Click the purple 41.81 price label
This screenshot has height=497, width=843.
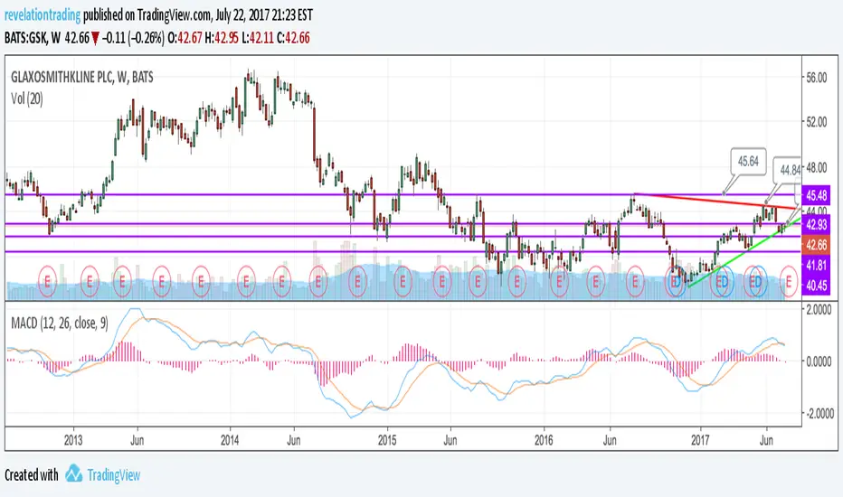[816, 265]
